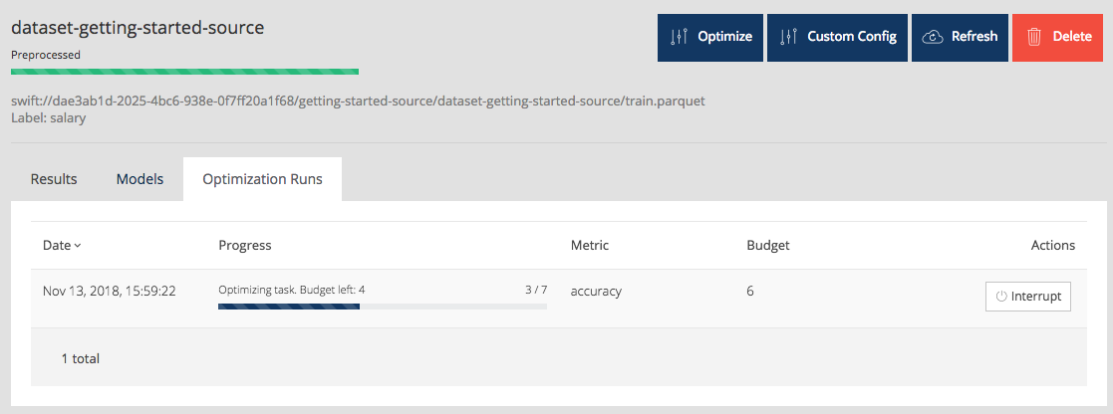The height and width of the screenshot is (414, 1113).
Task: Click the sliders icon on Custom Config
Action: pyautogui.click(x=789, y=37)
